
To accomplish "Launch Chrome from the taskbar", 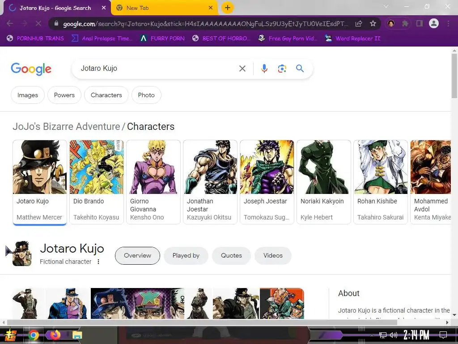I will click(34, 335).
